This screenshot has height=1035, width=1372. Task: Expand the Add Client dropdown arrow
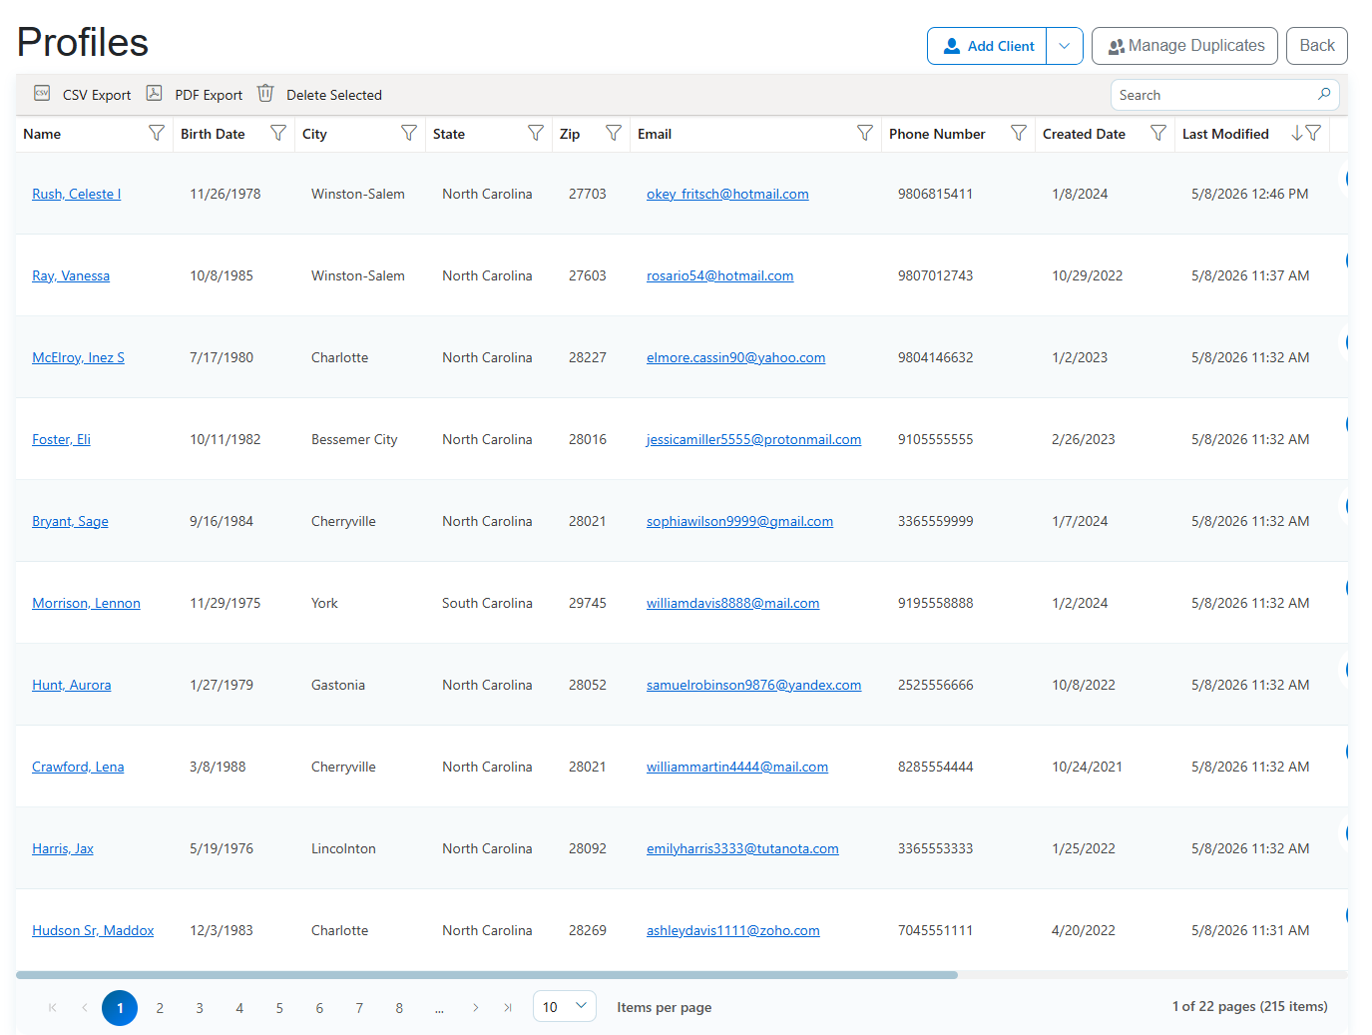pos(1065,46)
